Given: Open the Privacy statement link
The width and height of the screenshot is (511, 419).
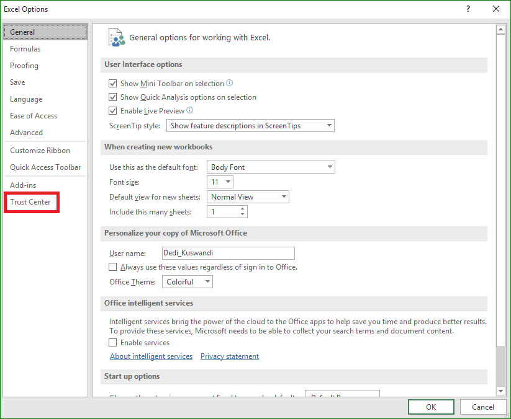Looking at the screenshot, I should (230, 356).
